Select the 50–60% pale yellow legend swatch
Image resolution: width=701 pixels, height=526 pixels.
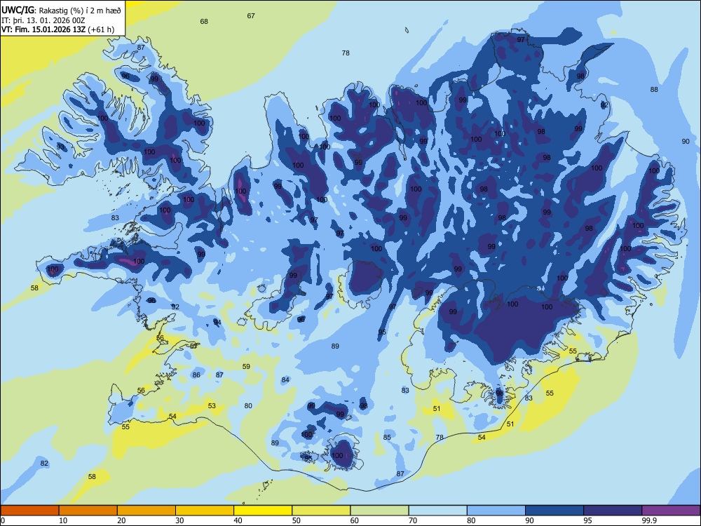pyautogui.click(x=321, y=511)
